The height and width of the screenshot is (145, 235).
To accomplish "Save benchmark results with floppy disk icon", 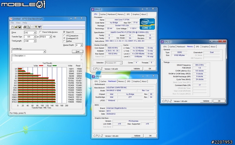I will pos(19,27).
